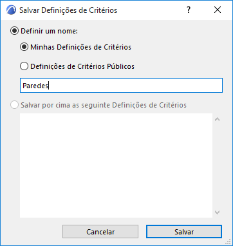Click the list's vertical scrollbar track
The image size is (233, 246).
pyautogui.click(x=218, y=166)
